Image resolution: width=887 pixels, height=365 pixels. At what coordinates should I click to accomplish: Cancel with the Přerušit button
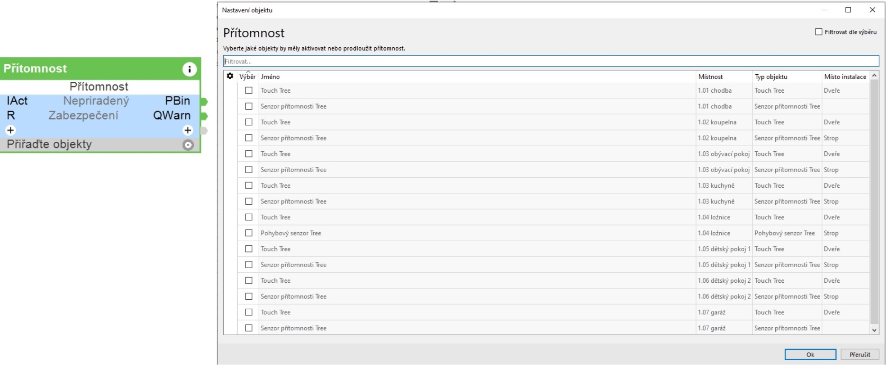860,355
